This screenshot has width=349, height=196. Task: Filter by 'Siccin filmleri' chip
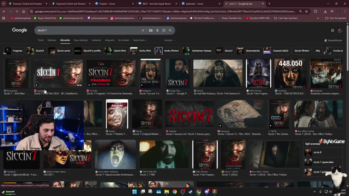click(302, 51)
